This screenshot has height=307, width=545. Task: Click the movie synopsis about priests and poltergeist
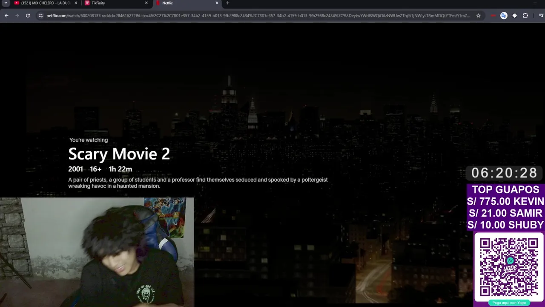(x=198, y=183)
